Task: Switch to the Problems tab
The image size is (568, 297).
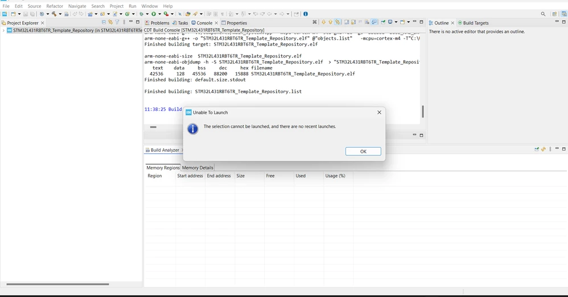Action: coord(157,23)
